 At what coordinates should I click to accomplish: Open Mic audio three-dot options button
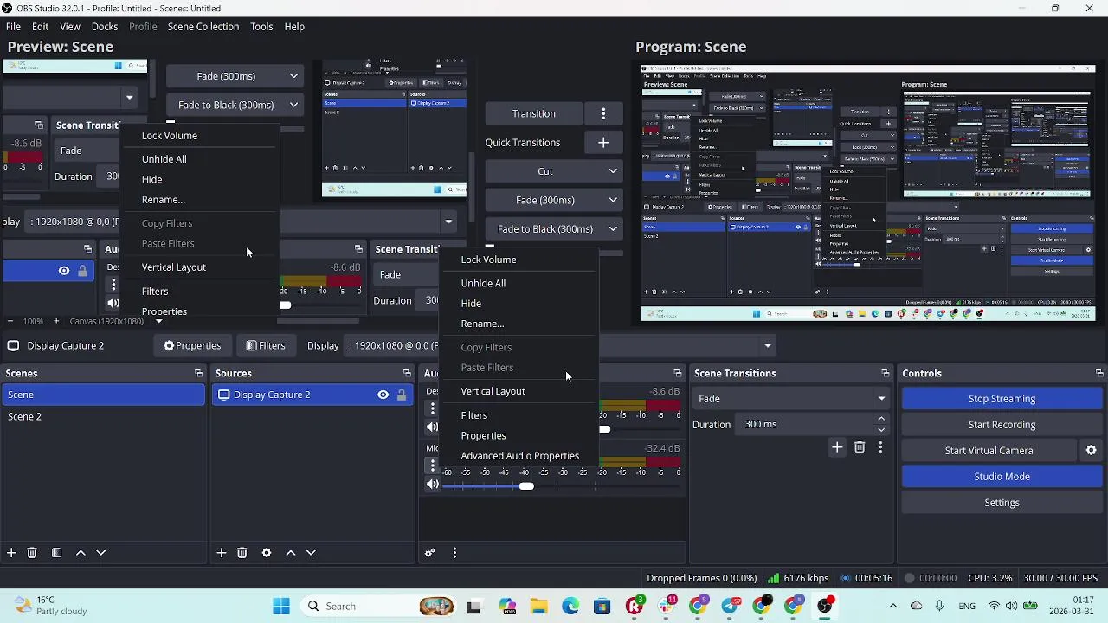click(x=432, y=466)
